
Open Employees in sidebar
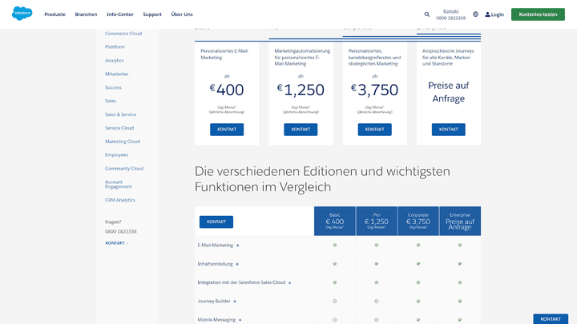pos(116,154)
